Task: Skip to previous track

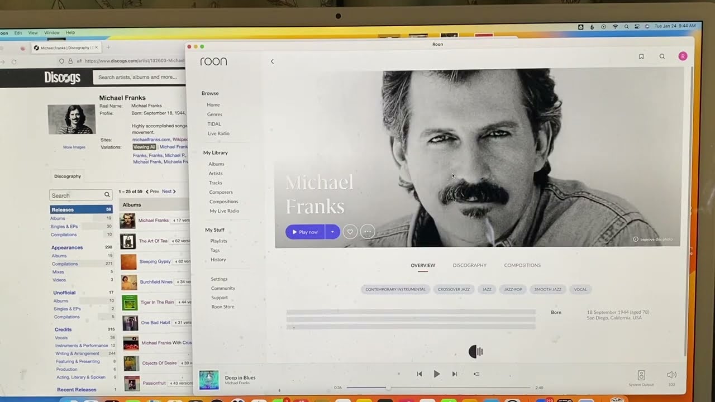Action: [420, 374]
